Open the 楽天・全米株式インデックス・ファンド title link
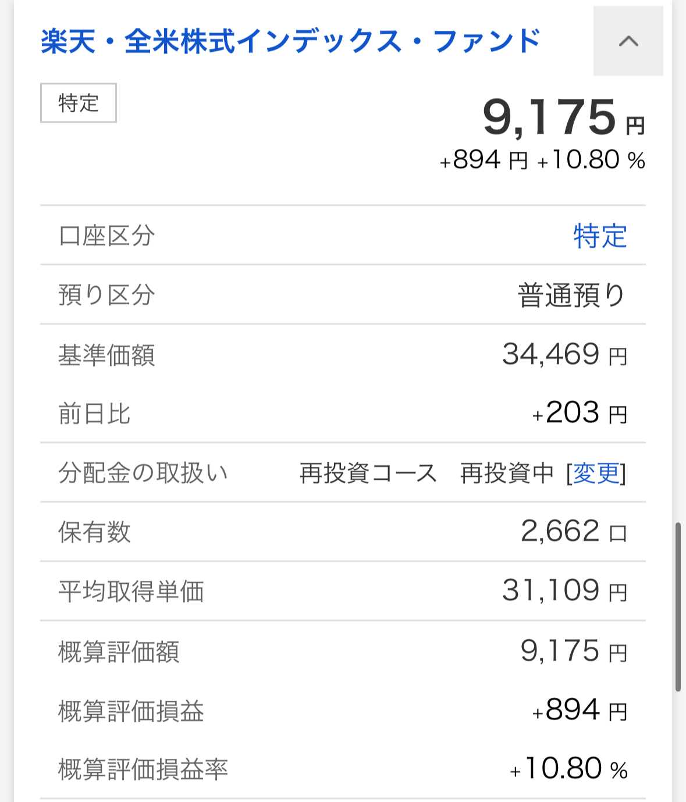The width and height of the screenshot is (686, 802). pyautogui.click(x=290, y=41)
